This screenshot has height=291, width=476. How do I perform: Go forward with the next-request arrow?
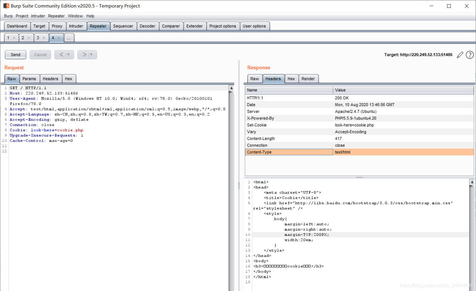pyautogui.click(x=85, y=54)
